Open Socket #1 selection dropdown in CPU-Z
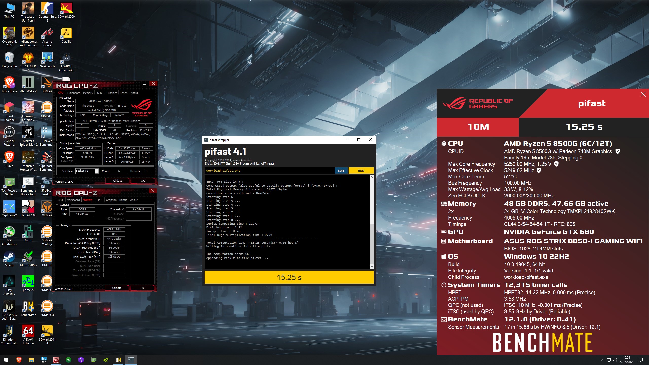The width and height of the screenshot is (649, 365). click(87, 171)
